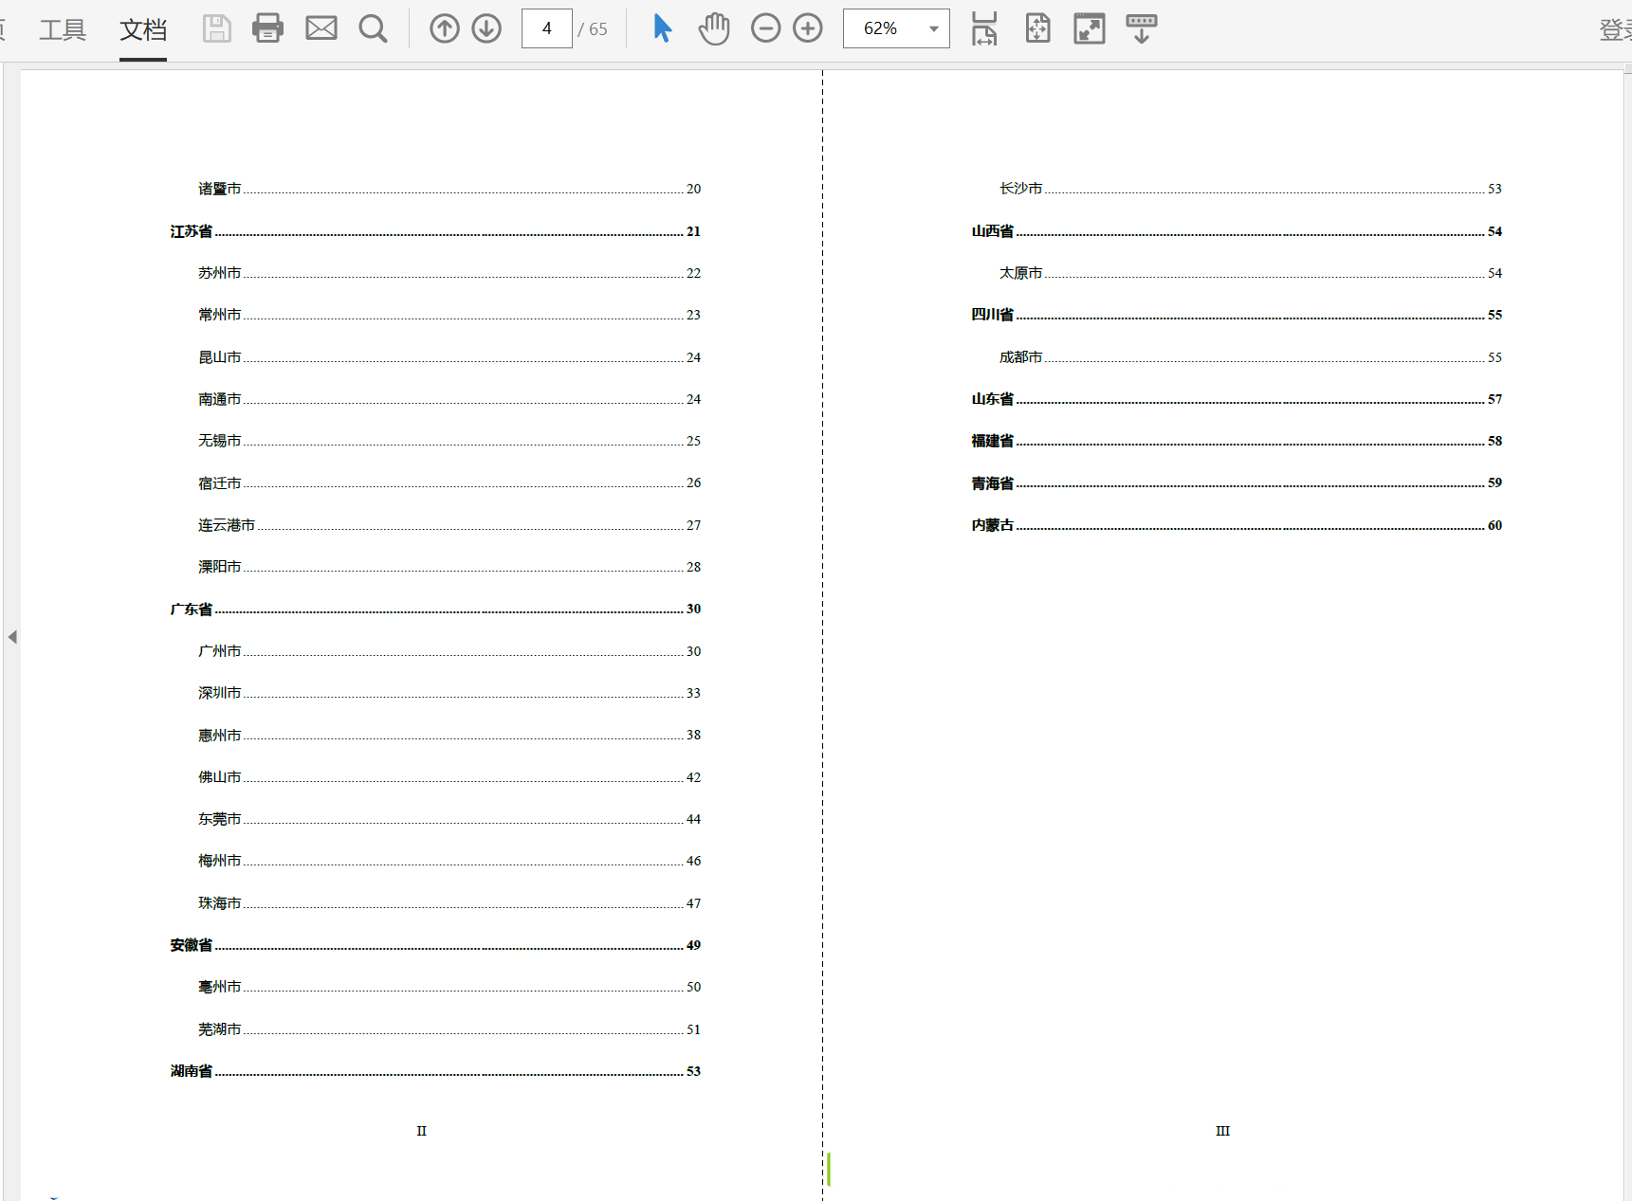The width and height of the screenshot is (1632, 1201).
Task: Open the 昆山市 contents entry
Action: (449, 357)
